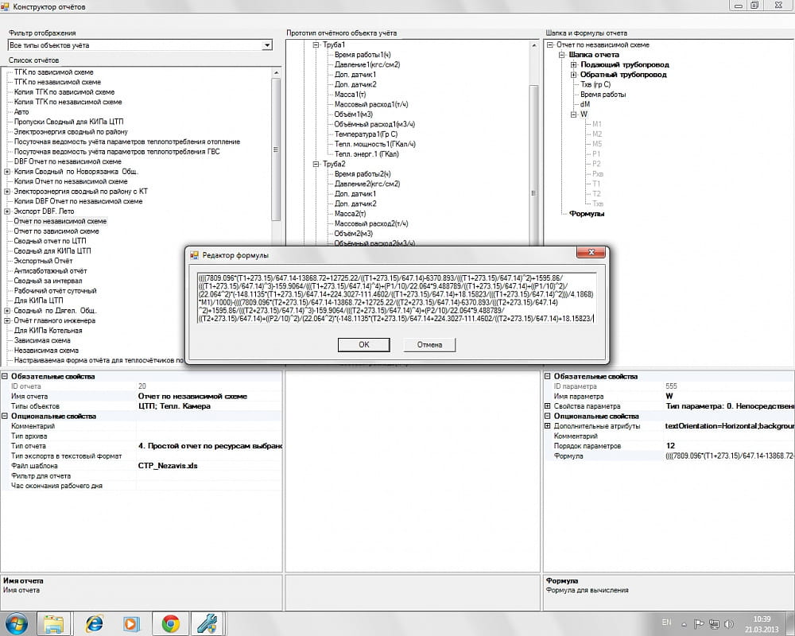Open Windows Start menu
The width and height of the screenshot is (795, 636).
tap(17, 622)
